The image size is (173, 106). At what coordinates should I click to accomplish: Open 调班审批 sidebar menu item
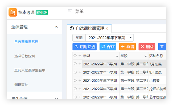pyautogui.click(x=21, y=85)
